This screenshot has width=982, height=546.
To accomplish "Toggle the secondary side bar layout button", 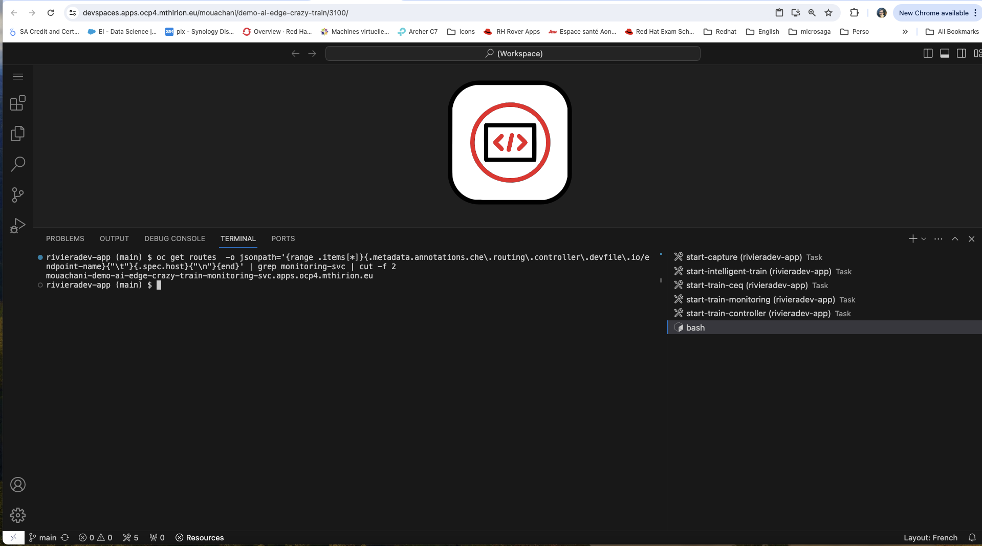I will [962, 53].
